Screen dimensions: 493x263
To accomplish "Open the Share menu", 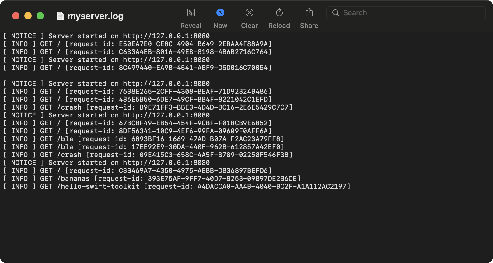I will 309,12.
